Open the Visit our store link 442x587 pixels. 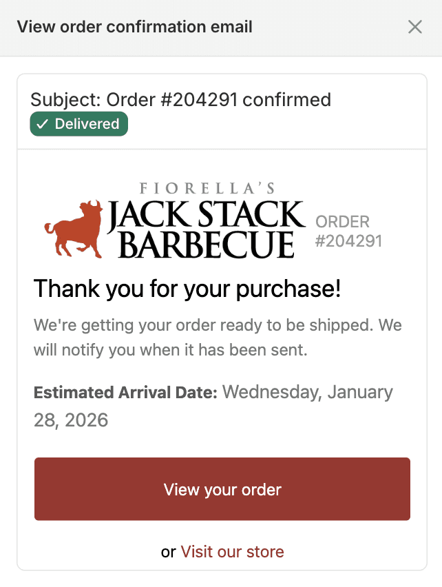tap(232, 552)
